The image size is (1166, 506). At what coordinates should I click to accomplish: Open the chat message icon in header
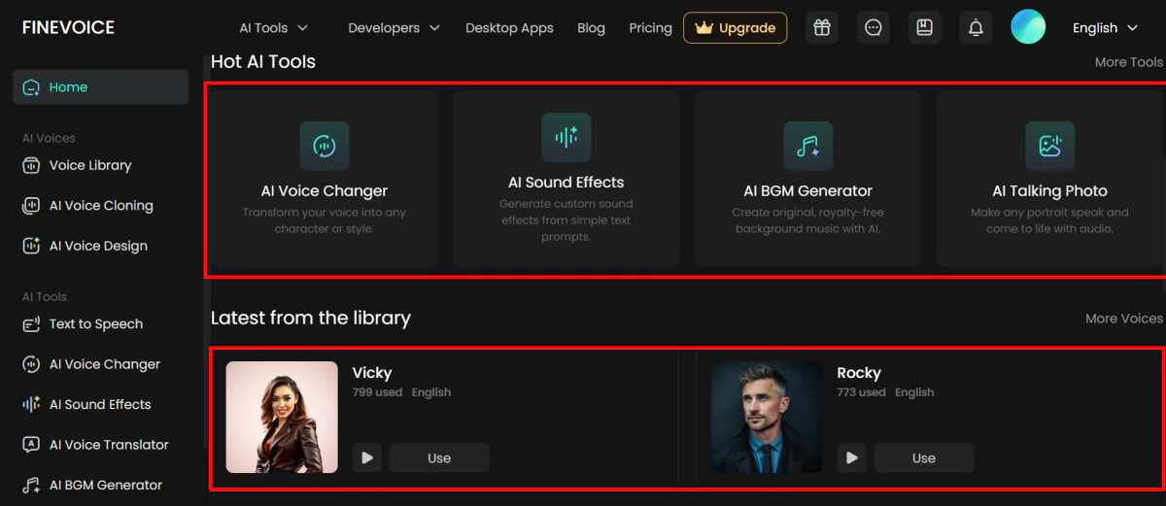coord(874,28)
